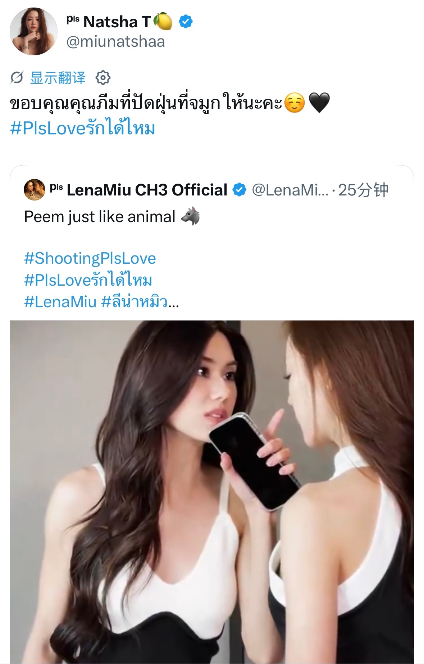Open the #LenaMiu hashtag
Screen dimensions: 424x664
[60, 301]
